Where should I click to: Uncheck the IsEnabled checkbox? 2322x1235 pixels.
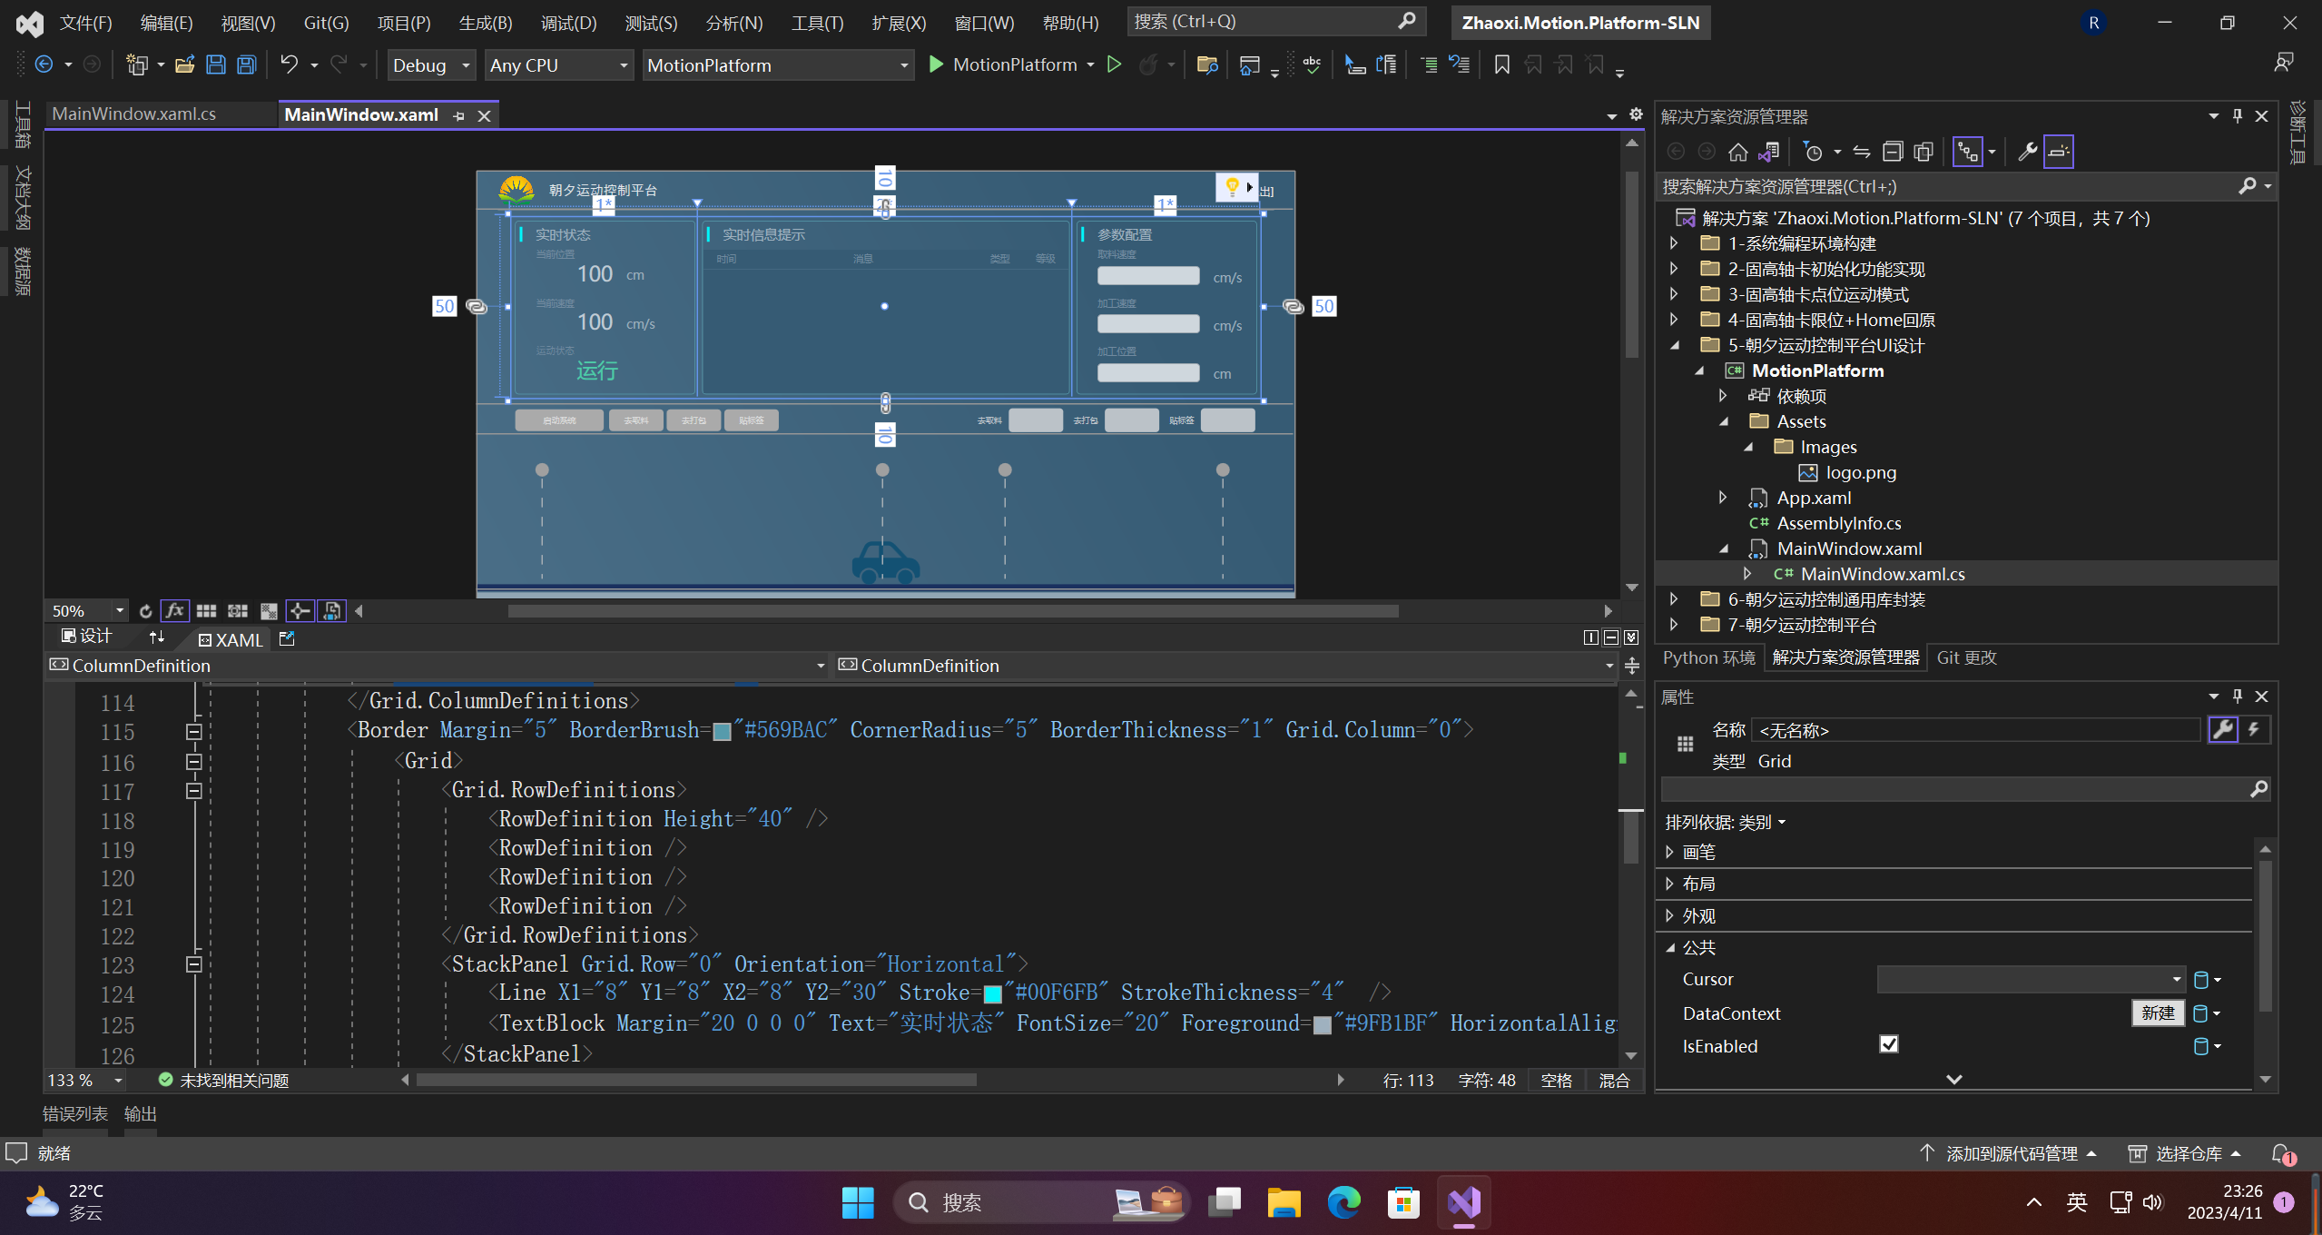coord(1889,1044)
